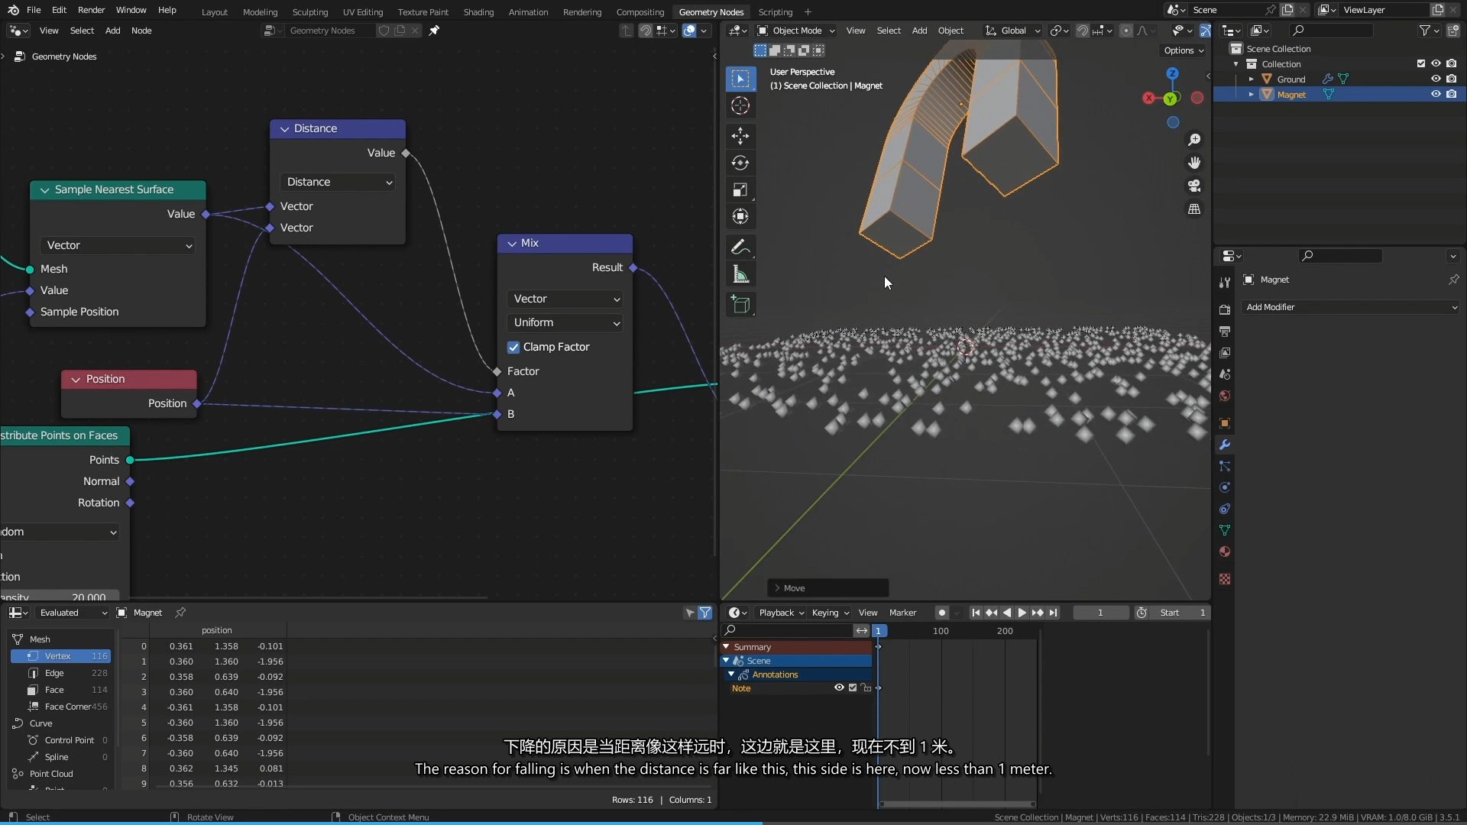This screenshot has width=1467, height=825.
Task: Click the 3D Cursor tool
Action: [740, 105]
